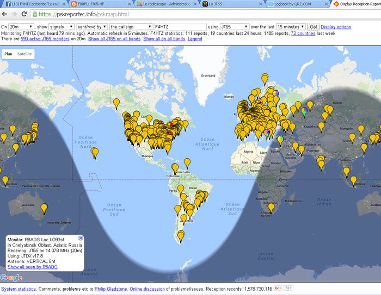The height and width of the screenshot is (295, 381).
Task: Click the 'Using: JTDX v17.8' text in popup
Action: (25, 256)
